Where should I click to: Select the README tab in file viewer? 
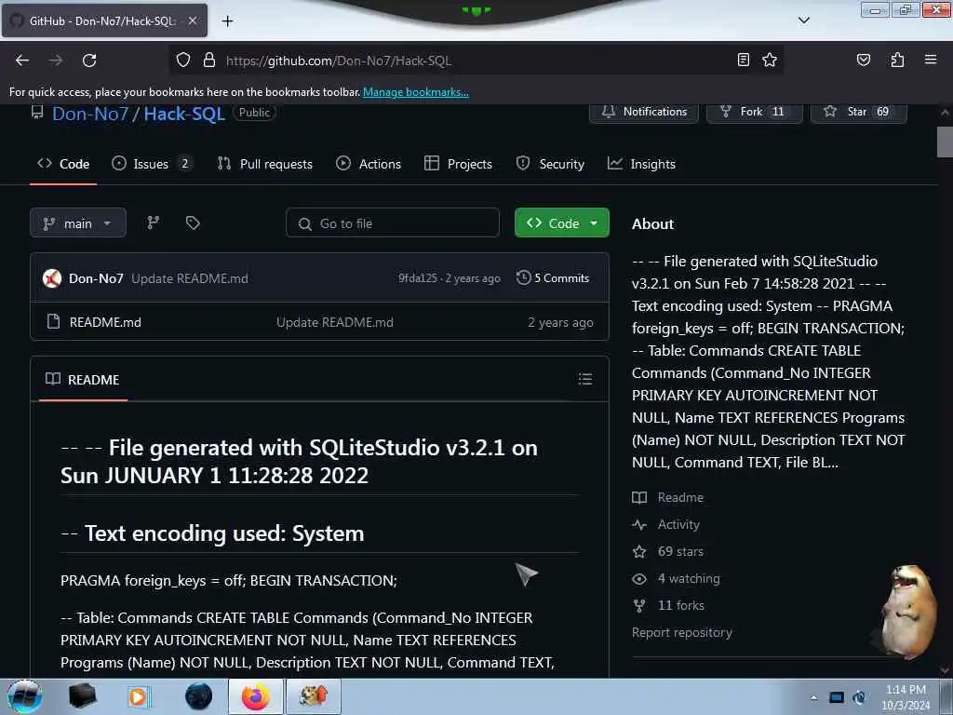click(83, 380)
